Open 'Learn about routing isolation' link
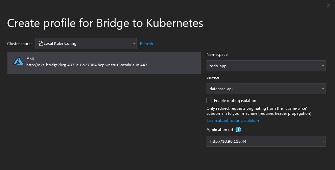Image resolution: width=335 pixels, height=170 pixels. click(233, 121)
